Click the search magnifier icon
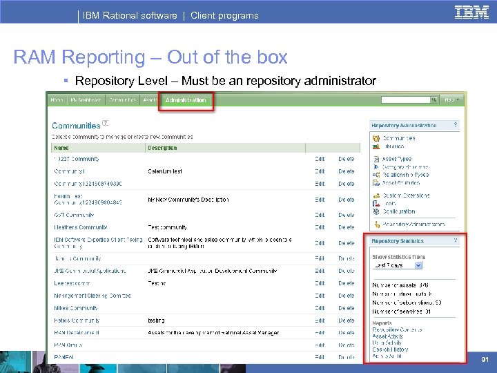Screen dimensions: 497x373 pos(434,100)
